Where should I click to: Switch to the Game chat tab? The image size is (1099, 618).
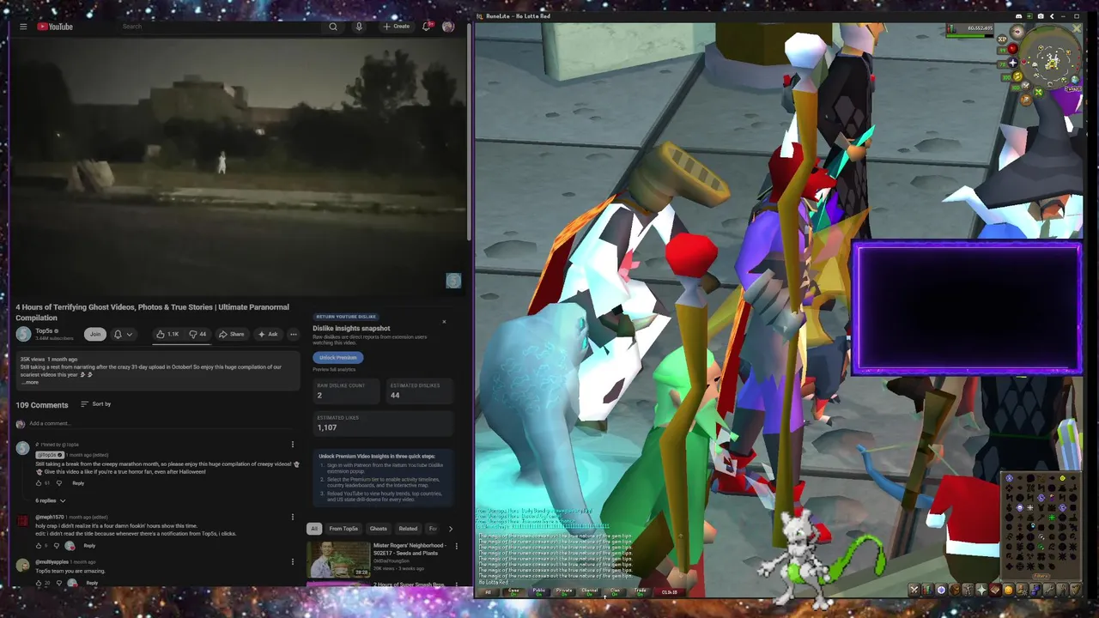(513, 592)
